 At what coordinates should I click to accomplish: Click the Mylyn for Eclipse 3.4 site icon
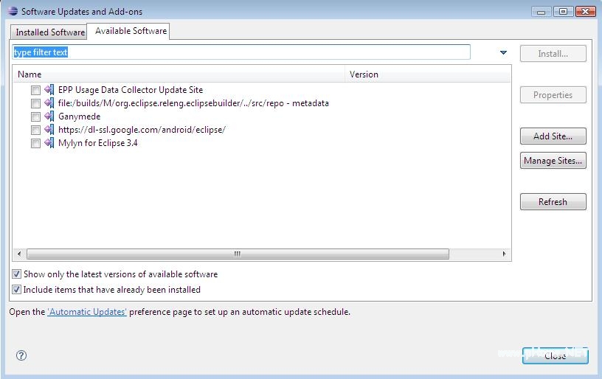click(49, 143)
